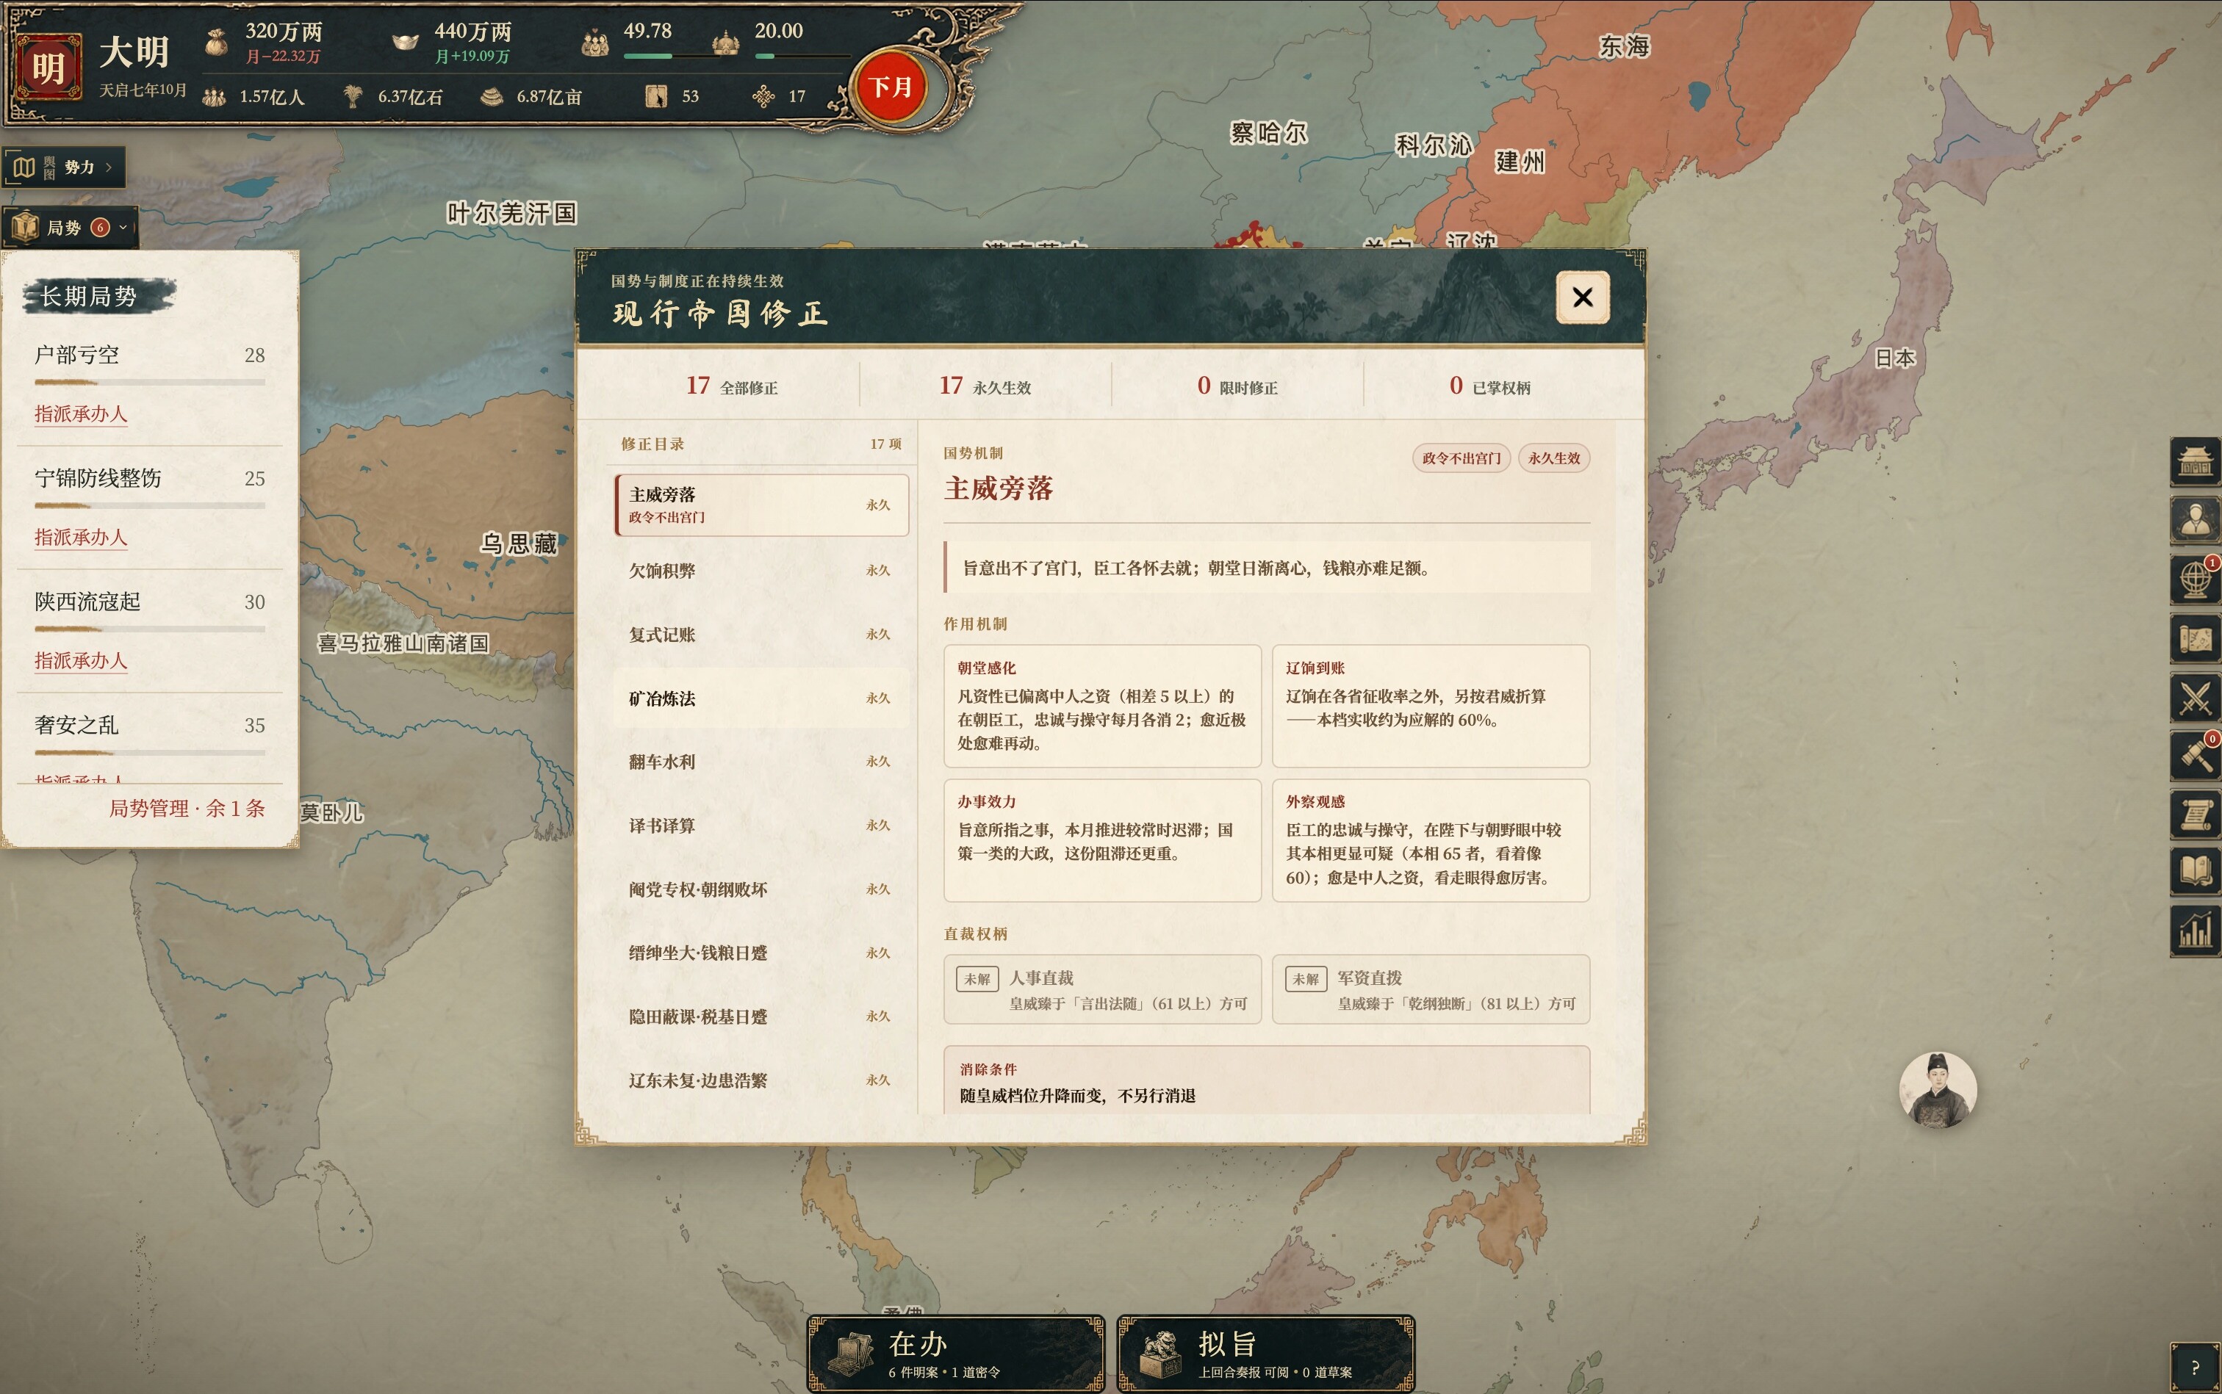Viewport: 2222px width, 1394px height.
Task: Click the silver ingot reserve icon
Action: [x=405, y=41]
